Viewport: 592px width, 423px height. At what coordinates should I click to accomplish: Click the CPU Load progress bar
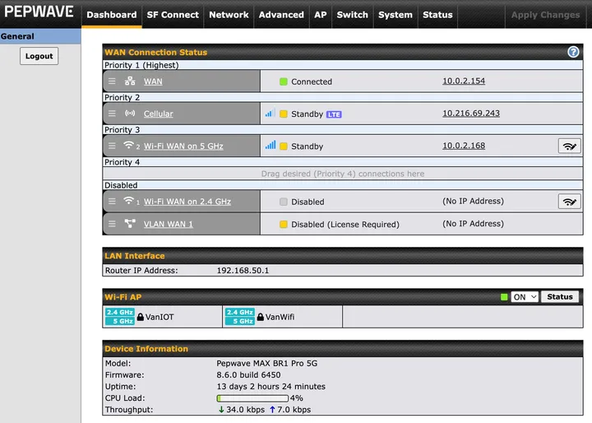click(x=252, y=398)
